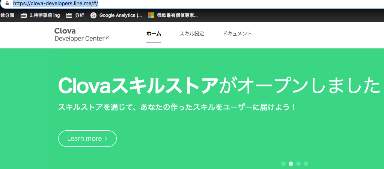The width and height of the screenshot is (384, 169).
Task: Open the 途分類 bookmark
Action: 7,15
